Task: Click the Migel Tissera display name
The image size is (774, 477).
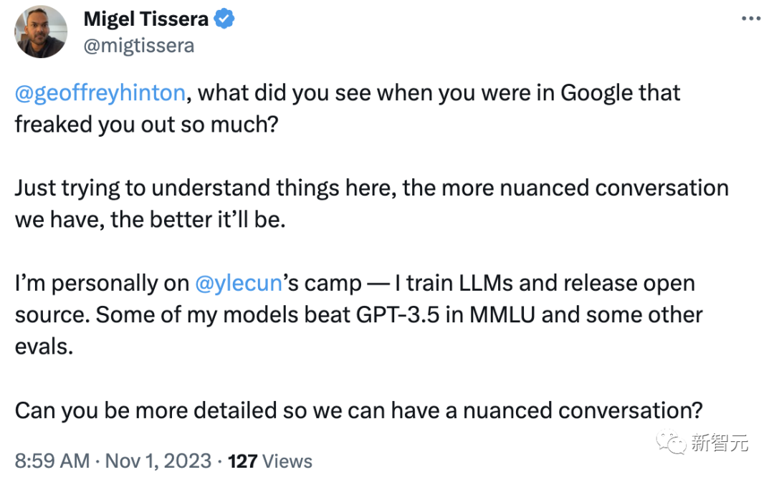Action: pos(145,19)
